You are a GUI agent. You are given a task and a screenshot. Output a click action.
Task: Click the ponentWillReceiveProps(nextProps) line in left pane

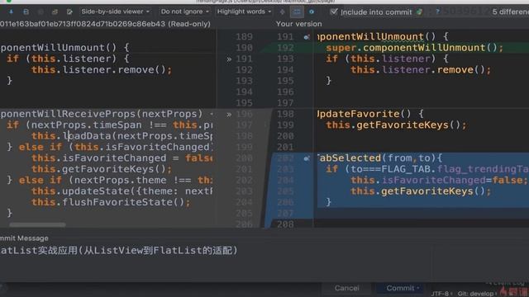tap(101, 114)
